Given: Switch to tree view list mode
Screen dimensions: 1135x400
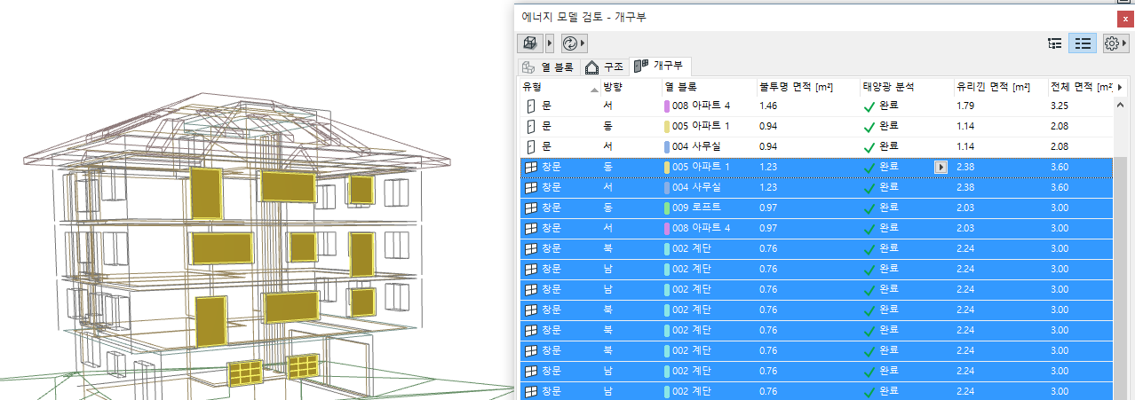Looking at the screenshot, I should pos(1055,43).
